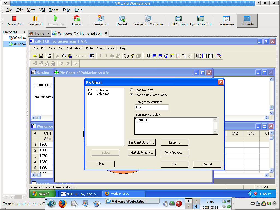Open the Labels... dialog
Image resolution: width=280 pixels, height=210 pixels.
click(x=174, y=142)
